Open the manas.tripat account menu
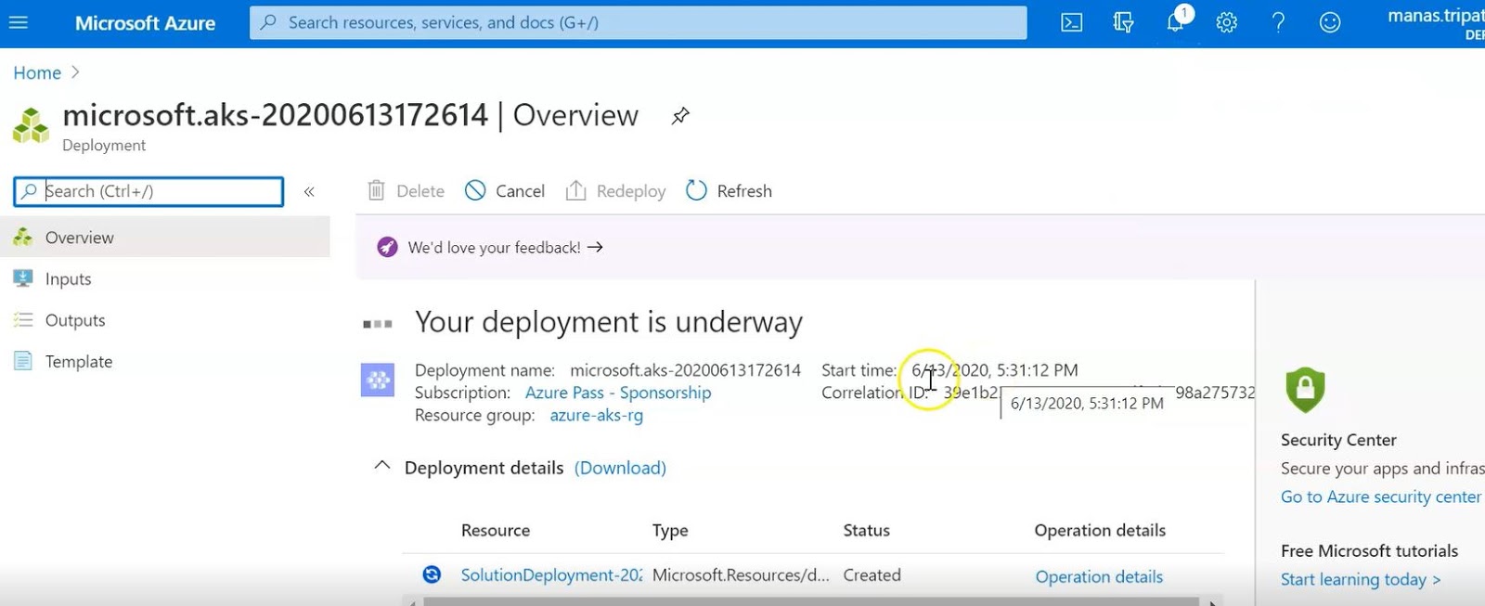This screenshot has width=1485, height=606. pyautogui.click(x=1436, y=23)
